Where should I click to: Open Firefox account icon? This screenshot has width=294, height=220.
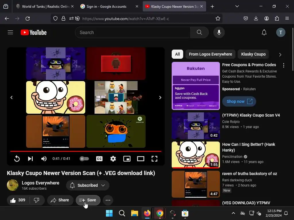coord(266,18)
